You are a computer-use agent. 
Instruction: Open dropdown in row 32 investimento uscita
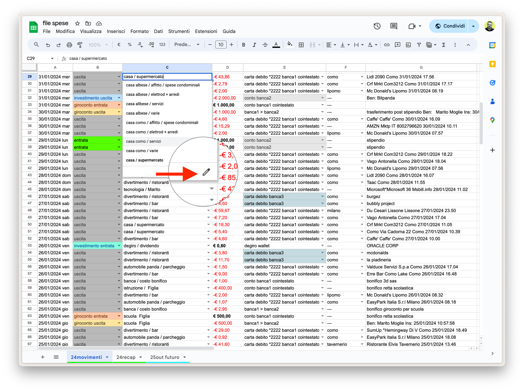point(119,98)
